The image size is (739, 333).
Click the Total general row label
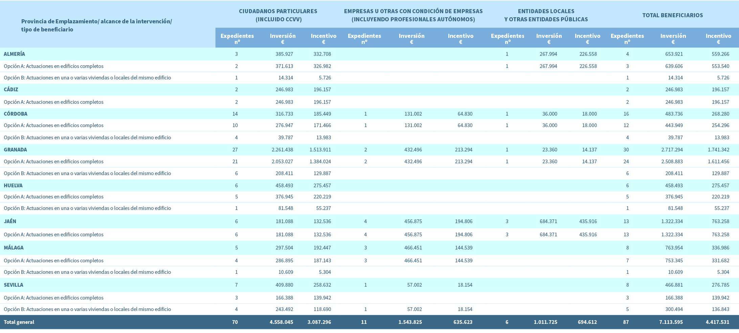coord(19,322)
